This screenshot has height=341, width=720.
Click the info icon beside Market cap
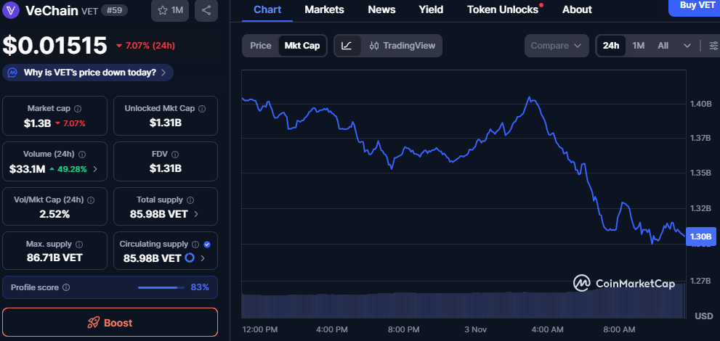[x=78, y=108]
